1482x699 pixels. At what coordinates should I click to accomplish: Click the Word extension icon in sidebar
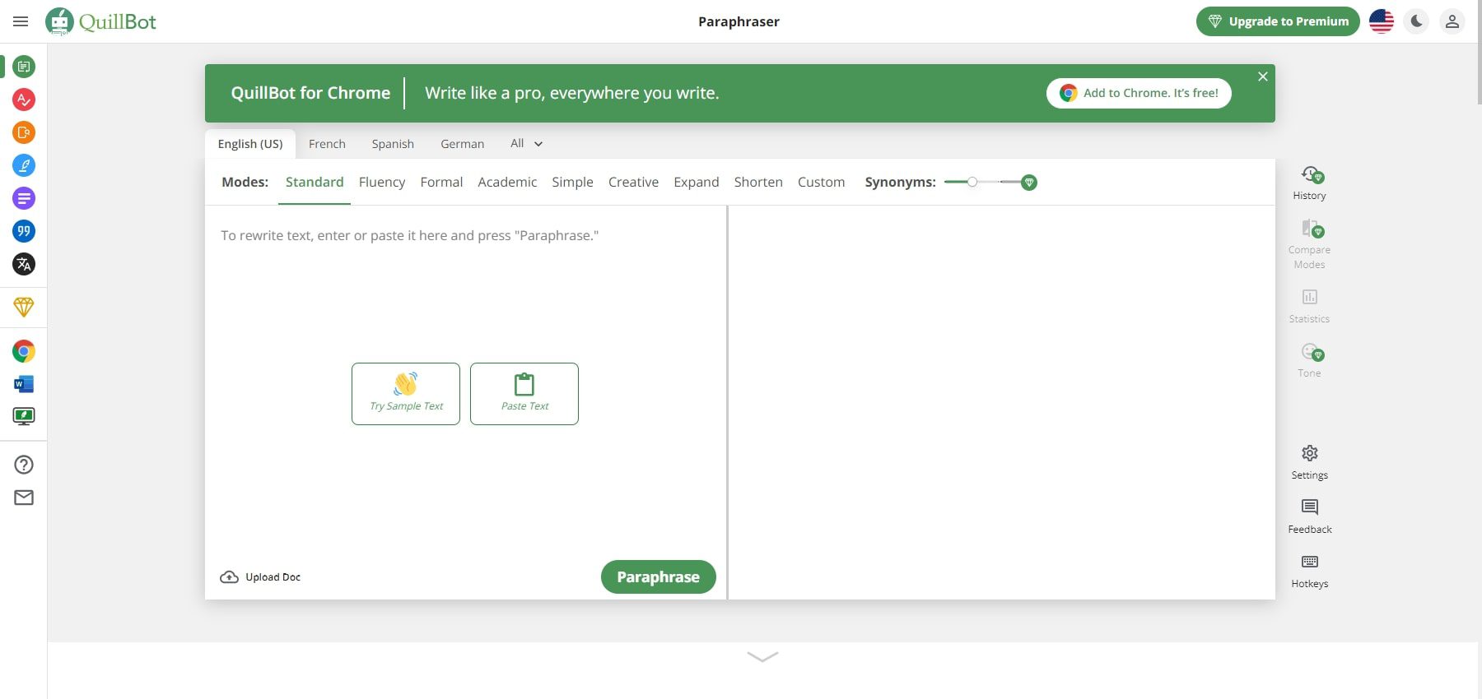[24, 384]
